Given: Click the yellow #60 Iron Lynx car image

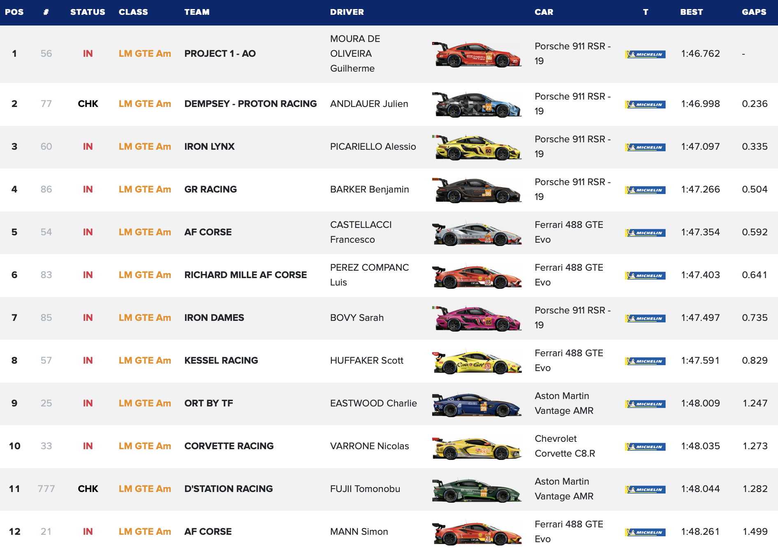Looking at the screenshot, I should [477, 147].
